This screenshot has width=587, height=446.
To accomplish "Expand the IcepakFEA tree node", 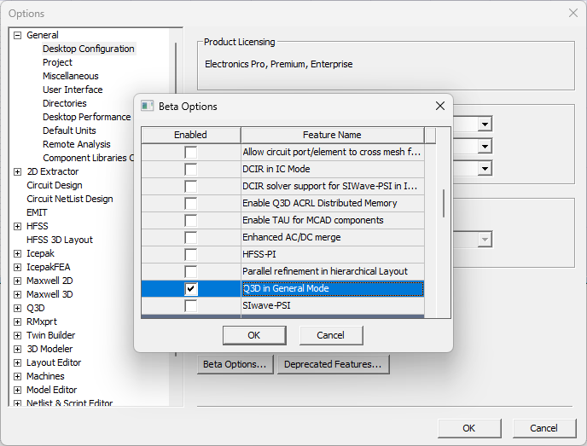I will point(17,267).
